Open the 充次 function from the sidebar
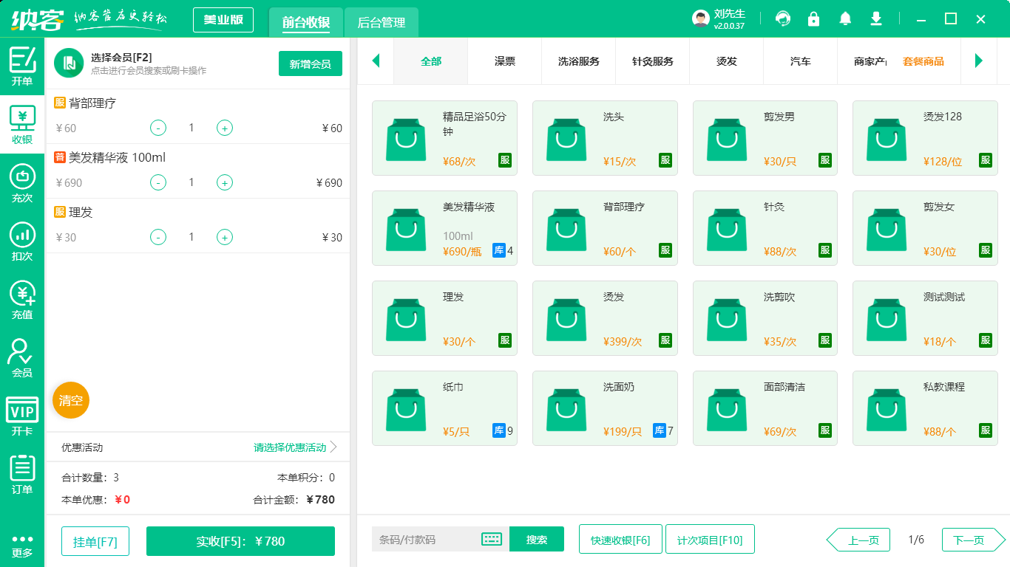This screenshot has width=1010, height=567. click(x=22, y=180)
